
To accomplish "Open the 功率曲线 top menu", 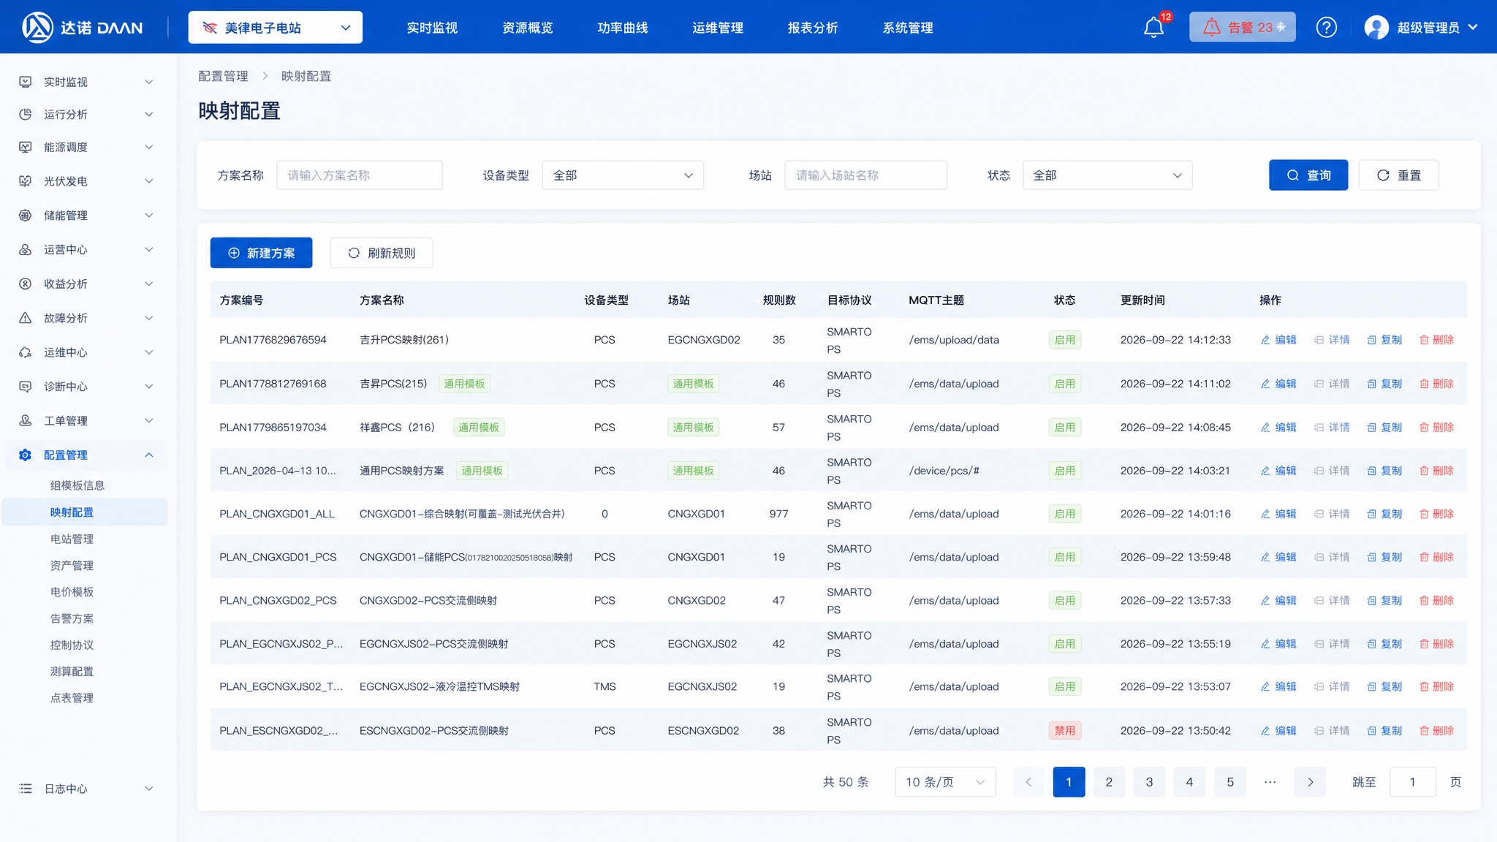I will click(x=622, y=28).
